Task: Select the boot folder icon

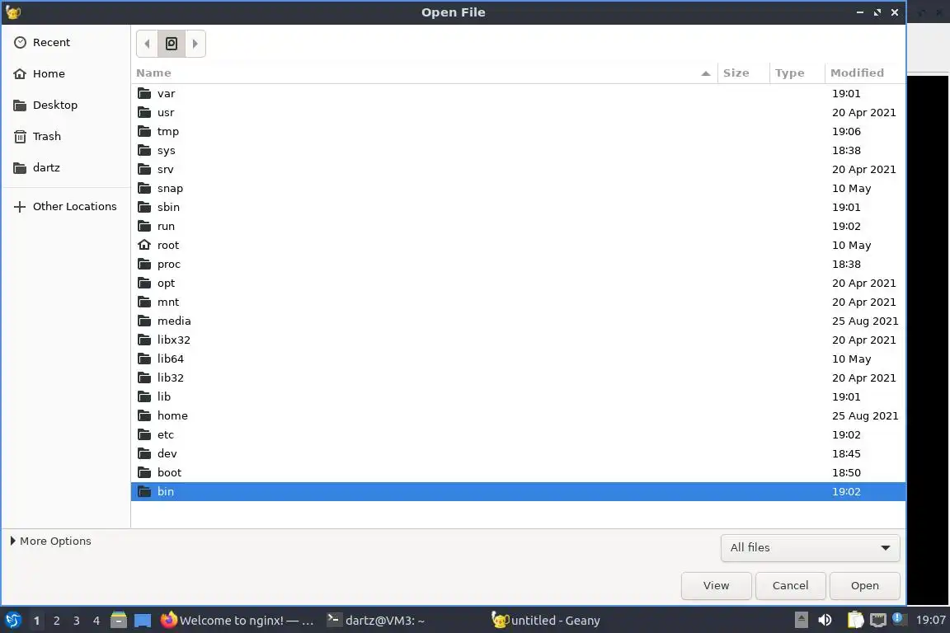Action: (x=144, y=472)
